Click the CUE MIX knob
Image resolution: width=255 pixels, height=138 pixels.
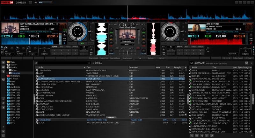coord(127,25)
